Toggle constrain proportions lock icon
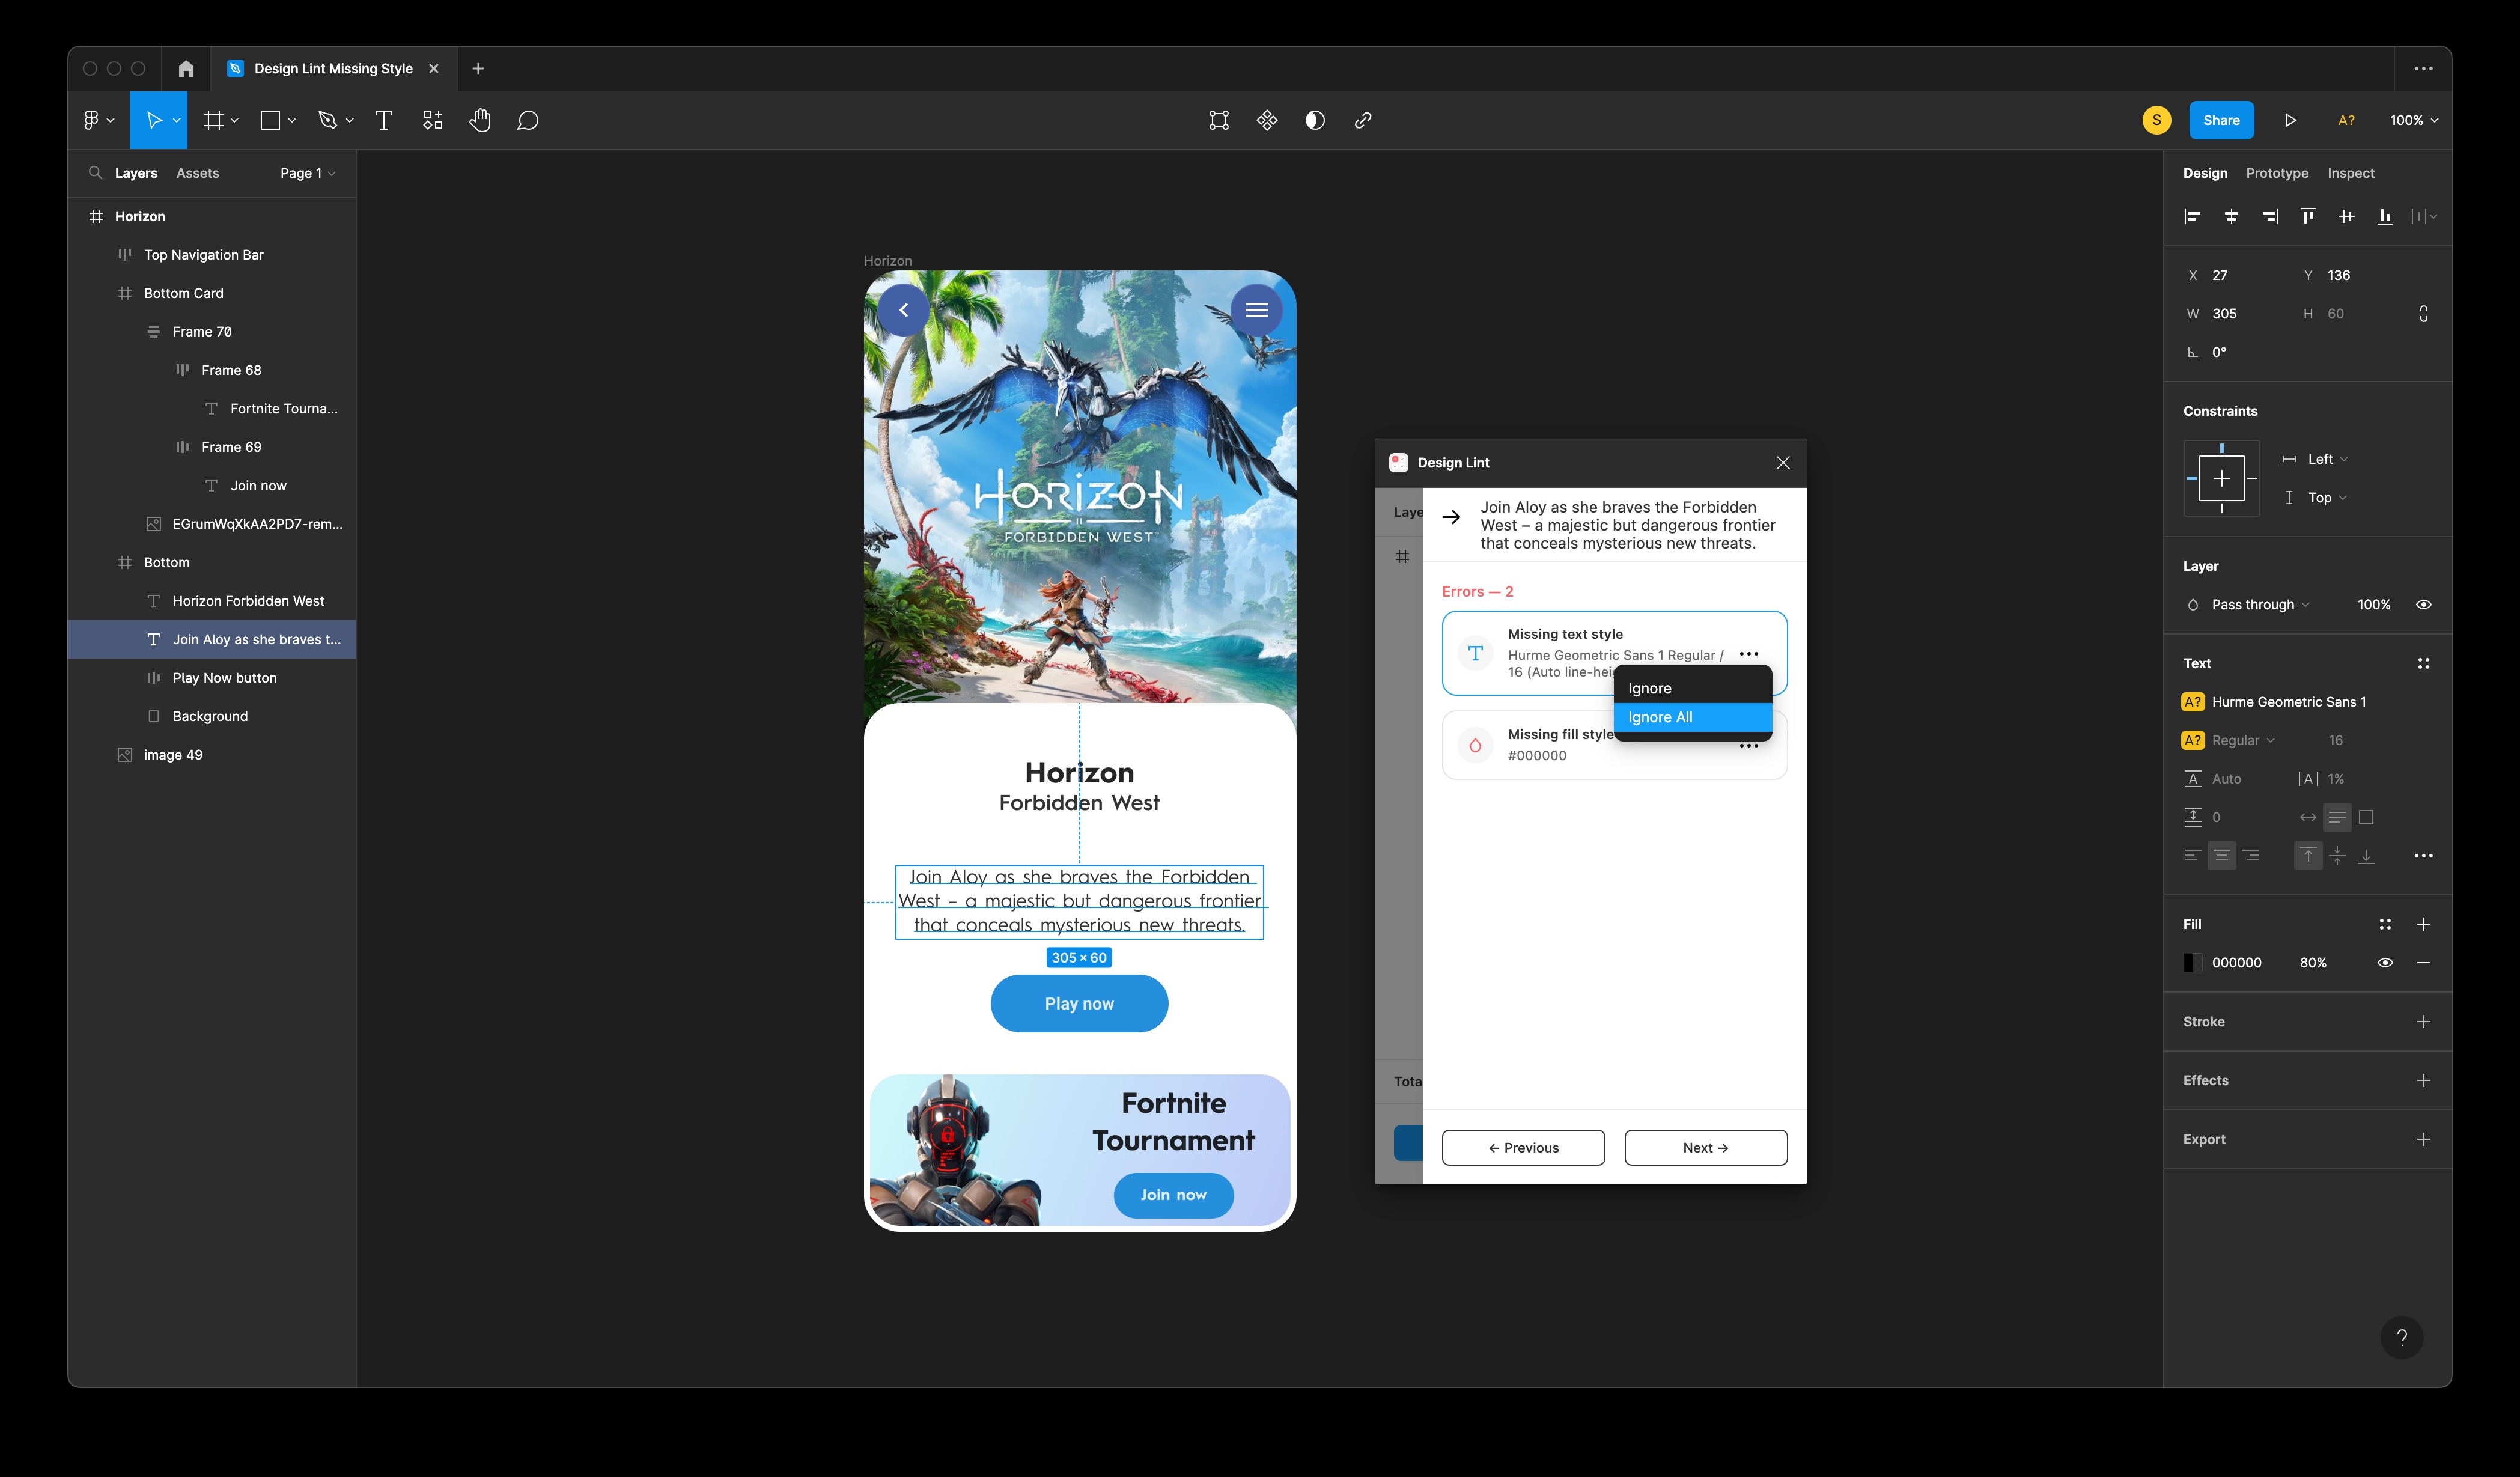The width and height of the screenshot is (2520, 1477). pyautogui.click(x=2424, y=313)
